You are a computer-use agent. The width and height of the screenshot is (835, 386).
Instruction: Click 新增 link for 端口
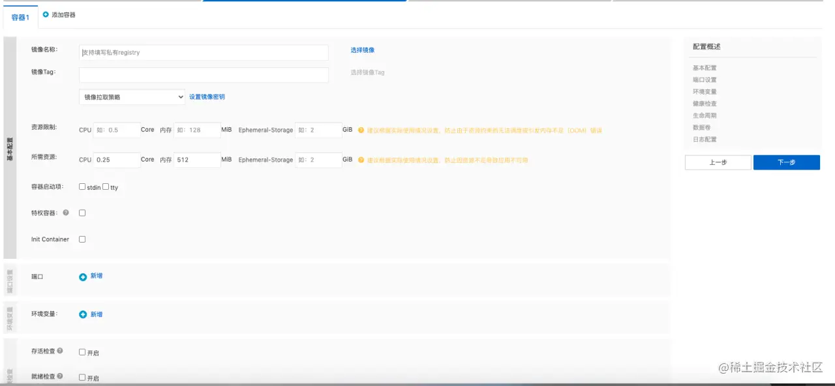97,276
